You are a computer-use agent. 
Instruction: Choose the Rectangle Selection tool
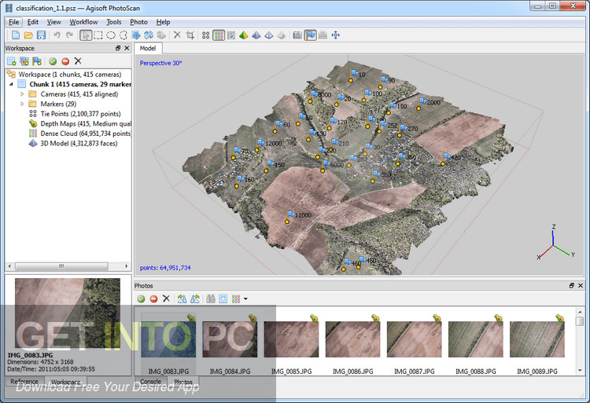click(98, 35)
